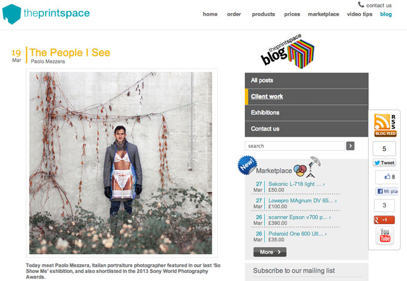Image resolution: width=407 pixels, height=281 pixels.
Task: Open the YouTube icon
Action: (x=384, y=235)
